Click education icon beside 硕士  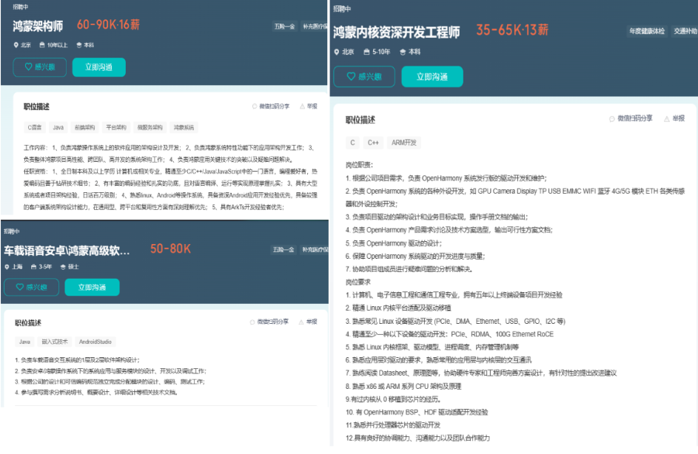pyautogui.click(x=63, y=267)
